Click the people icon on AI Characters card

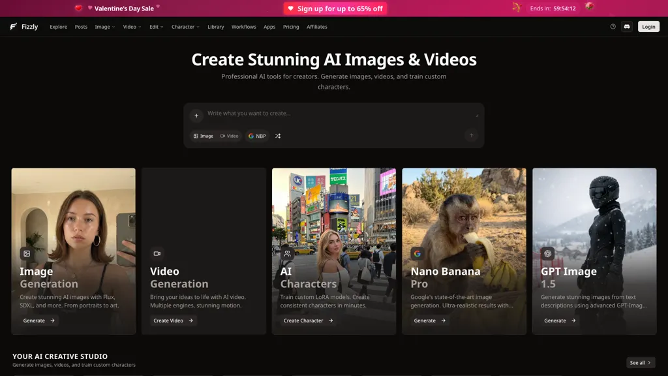(287, 254)
